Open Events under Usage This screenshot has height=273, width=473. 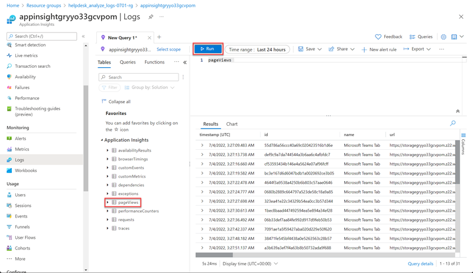(21, 216)
